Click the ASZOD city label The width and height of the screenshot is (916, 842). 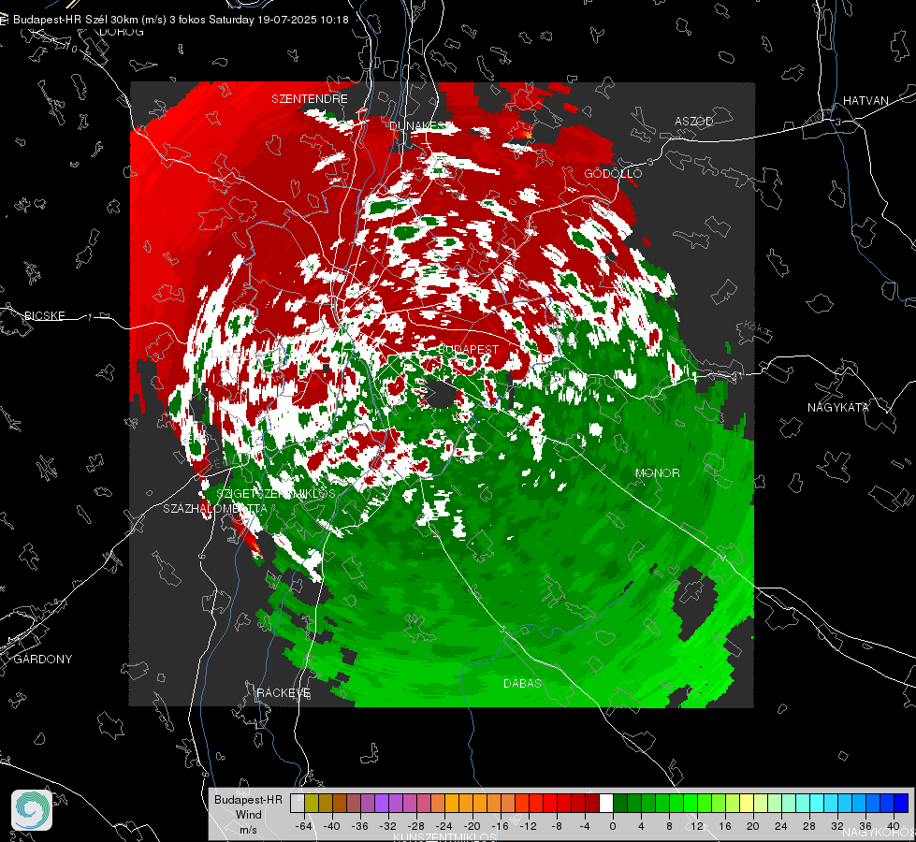click(694, 121)
